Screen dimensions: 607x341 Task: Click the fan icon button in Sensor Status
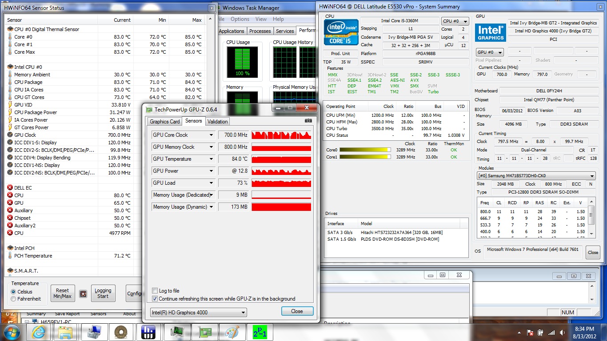click(x=83, y=293)
